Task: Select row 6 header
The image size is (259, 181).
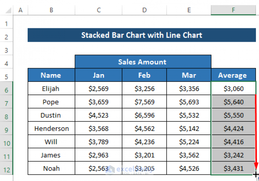Action: point(7,89)
